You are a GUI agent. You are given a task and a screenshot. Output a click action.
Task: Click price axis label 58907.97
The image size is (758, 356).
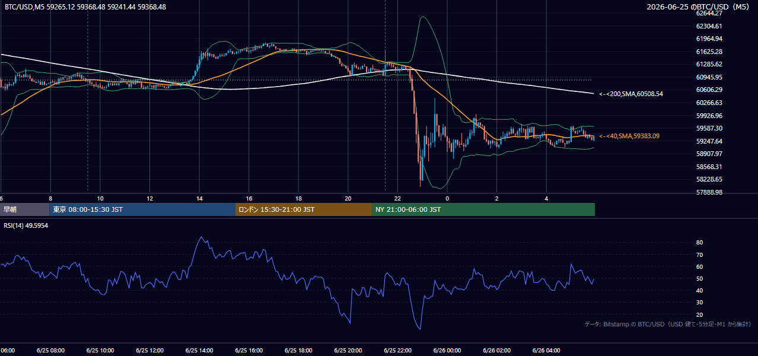coord(709,154)
